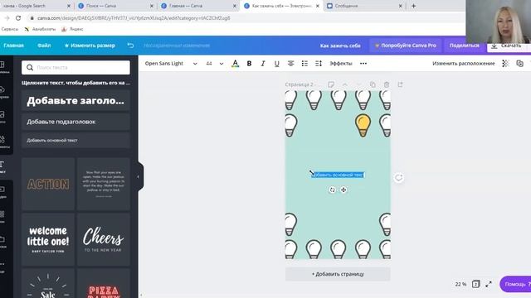Screen dimensions: 531x298
Task: Toggle underline formatting in text toolbar
Action: (x=276, y=64)
